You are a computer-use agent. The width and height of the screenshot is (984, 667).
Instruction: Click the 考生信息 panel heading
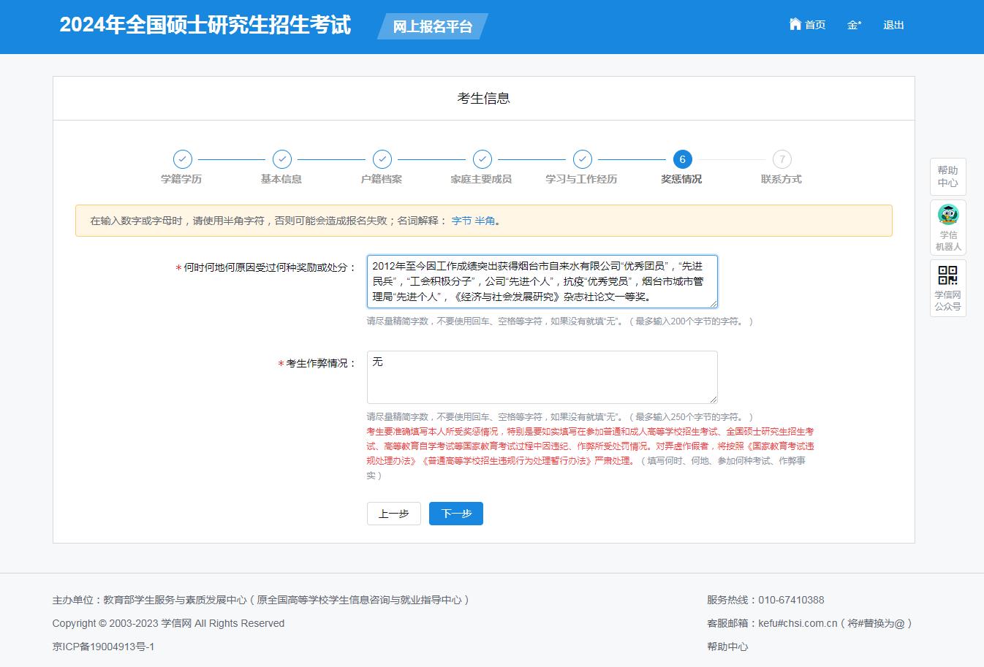pyautogui.click(x=484, y=98)
